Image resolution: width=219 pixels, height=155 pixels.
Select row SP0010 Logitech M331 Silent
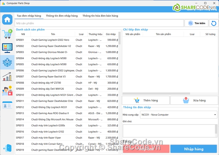[x=67, y=95]
